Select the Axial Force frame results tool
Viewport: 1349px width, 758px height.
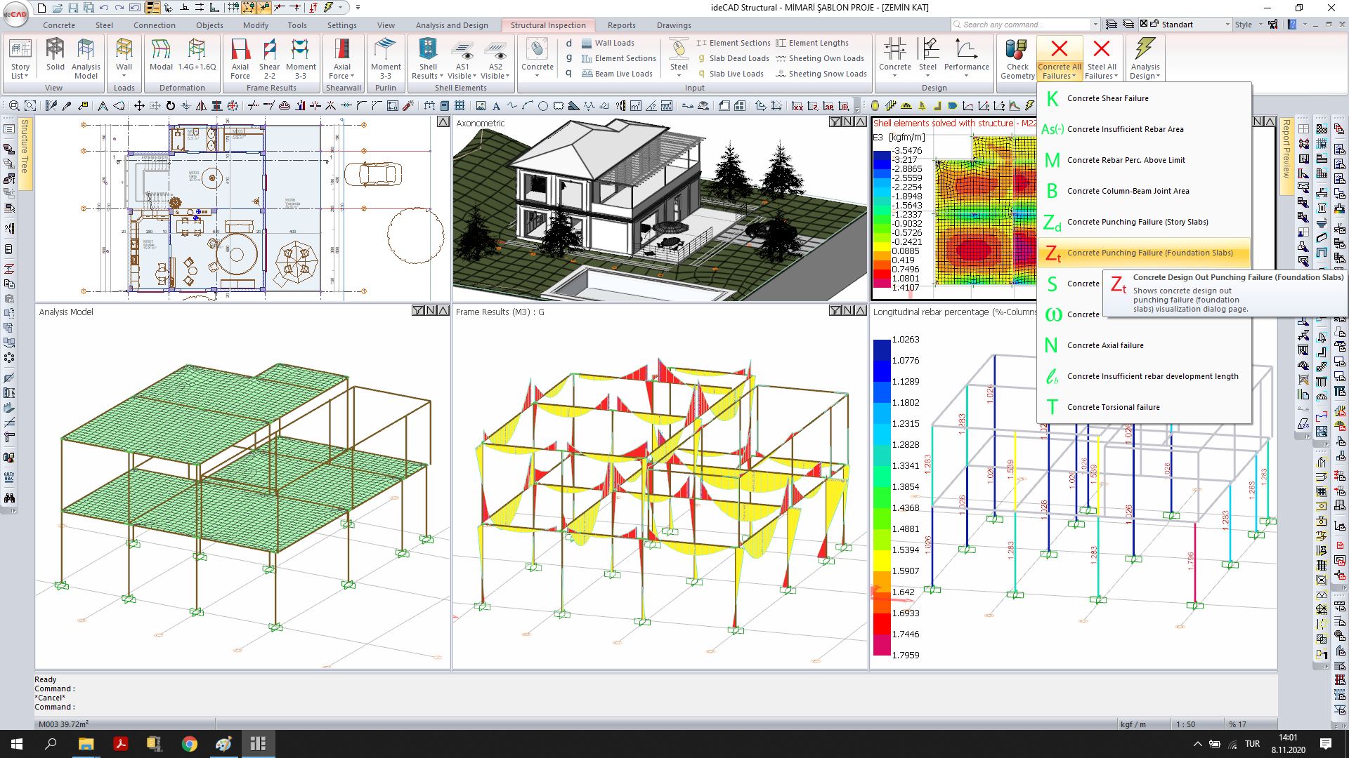240,58
